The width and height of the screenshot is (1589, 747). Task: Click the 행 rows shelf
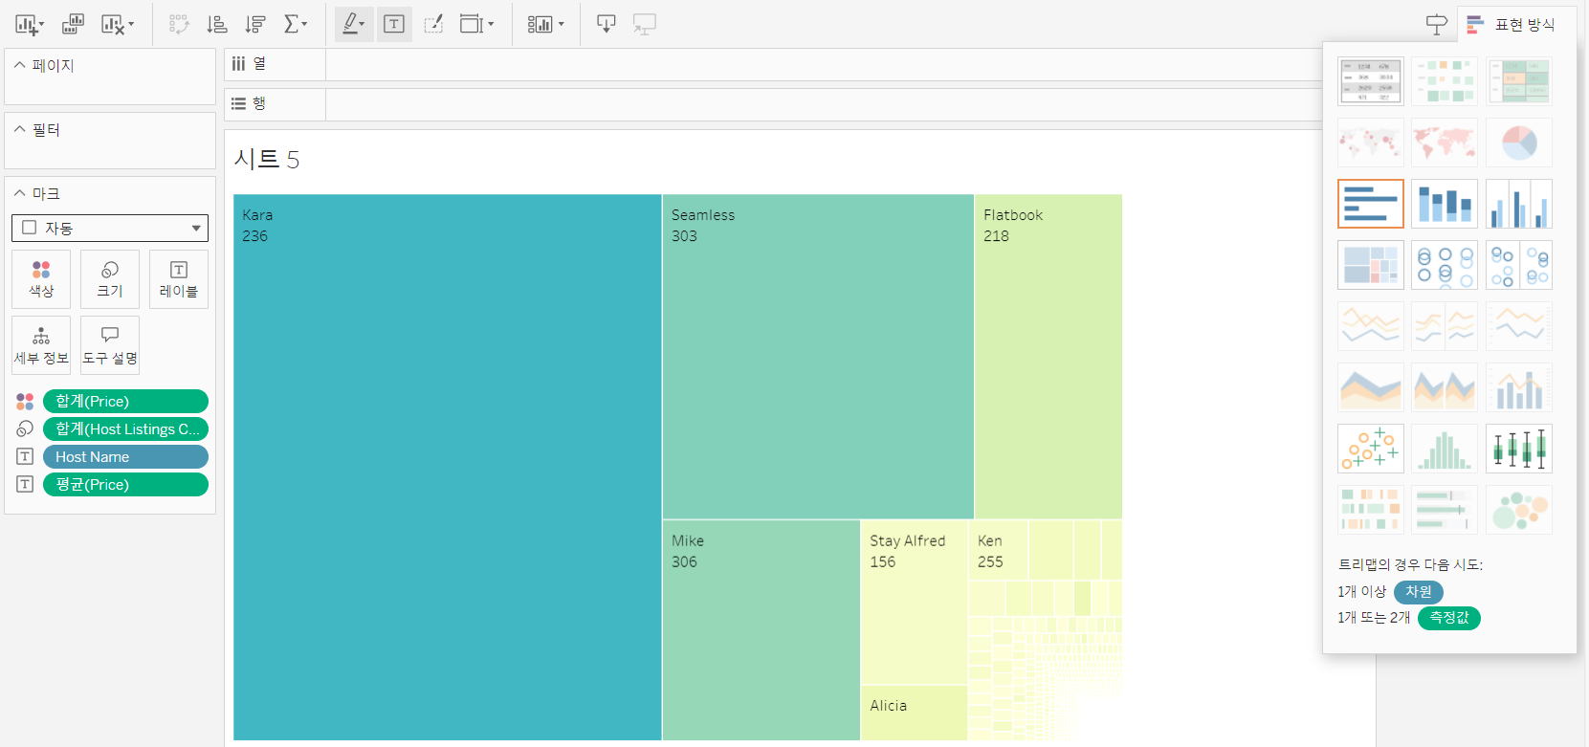coord(773,104)
